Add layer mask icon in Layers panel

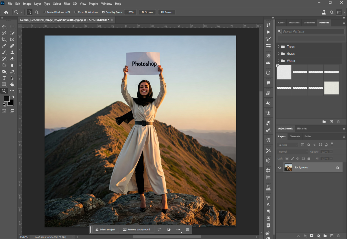pyautogui.click(x=311, y=236)
